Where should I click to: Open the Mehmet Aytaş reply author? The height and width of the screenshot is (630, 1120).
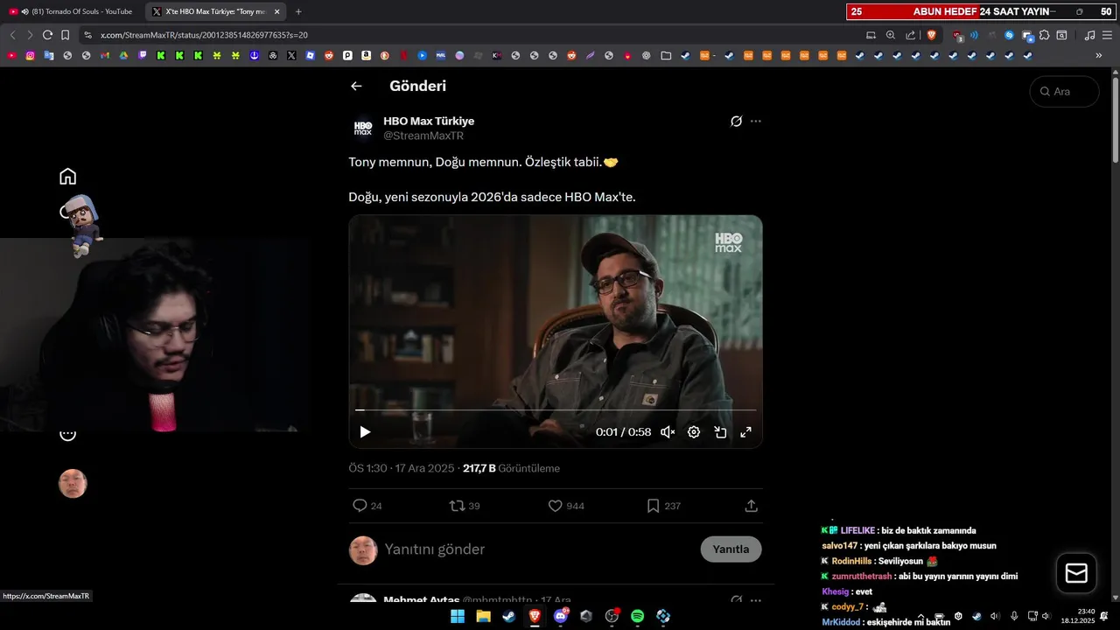pyautogui.click(x=422, y=600)
